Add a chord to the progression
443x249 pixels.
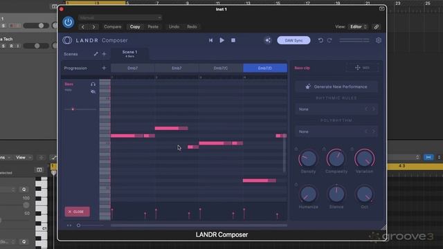click(104, 68)
